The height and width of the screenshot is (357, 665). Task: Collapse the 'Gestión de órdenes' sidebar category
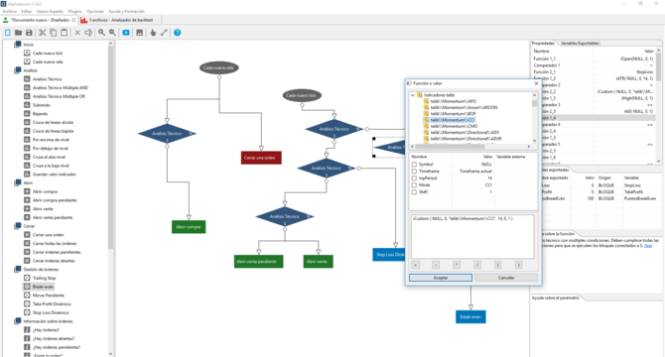[x=18, y=270]
